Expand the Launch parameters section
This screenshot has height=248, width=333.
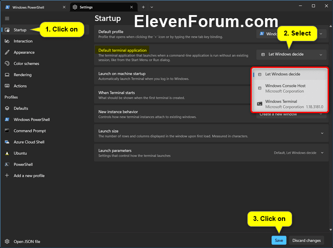coord(211,153)
